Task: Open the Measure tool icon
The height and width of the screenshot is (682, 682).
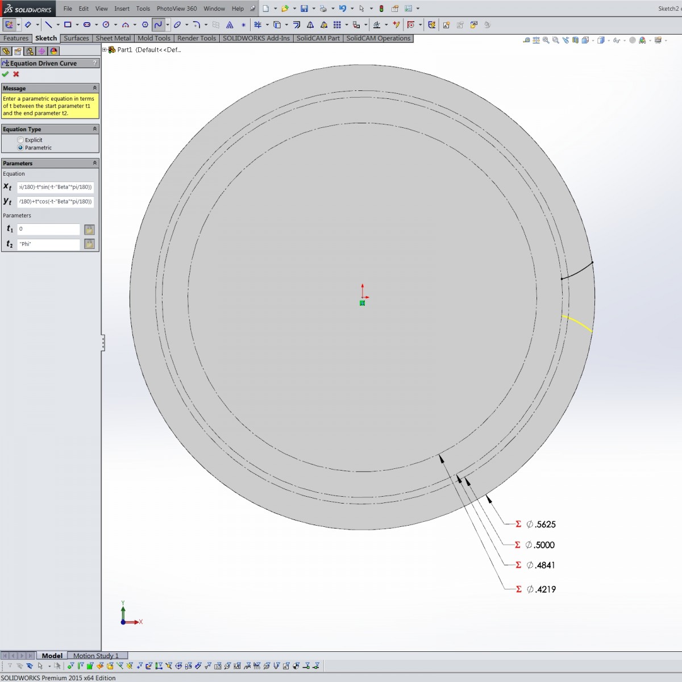Action: point(526,40)
